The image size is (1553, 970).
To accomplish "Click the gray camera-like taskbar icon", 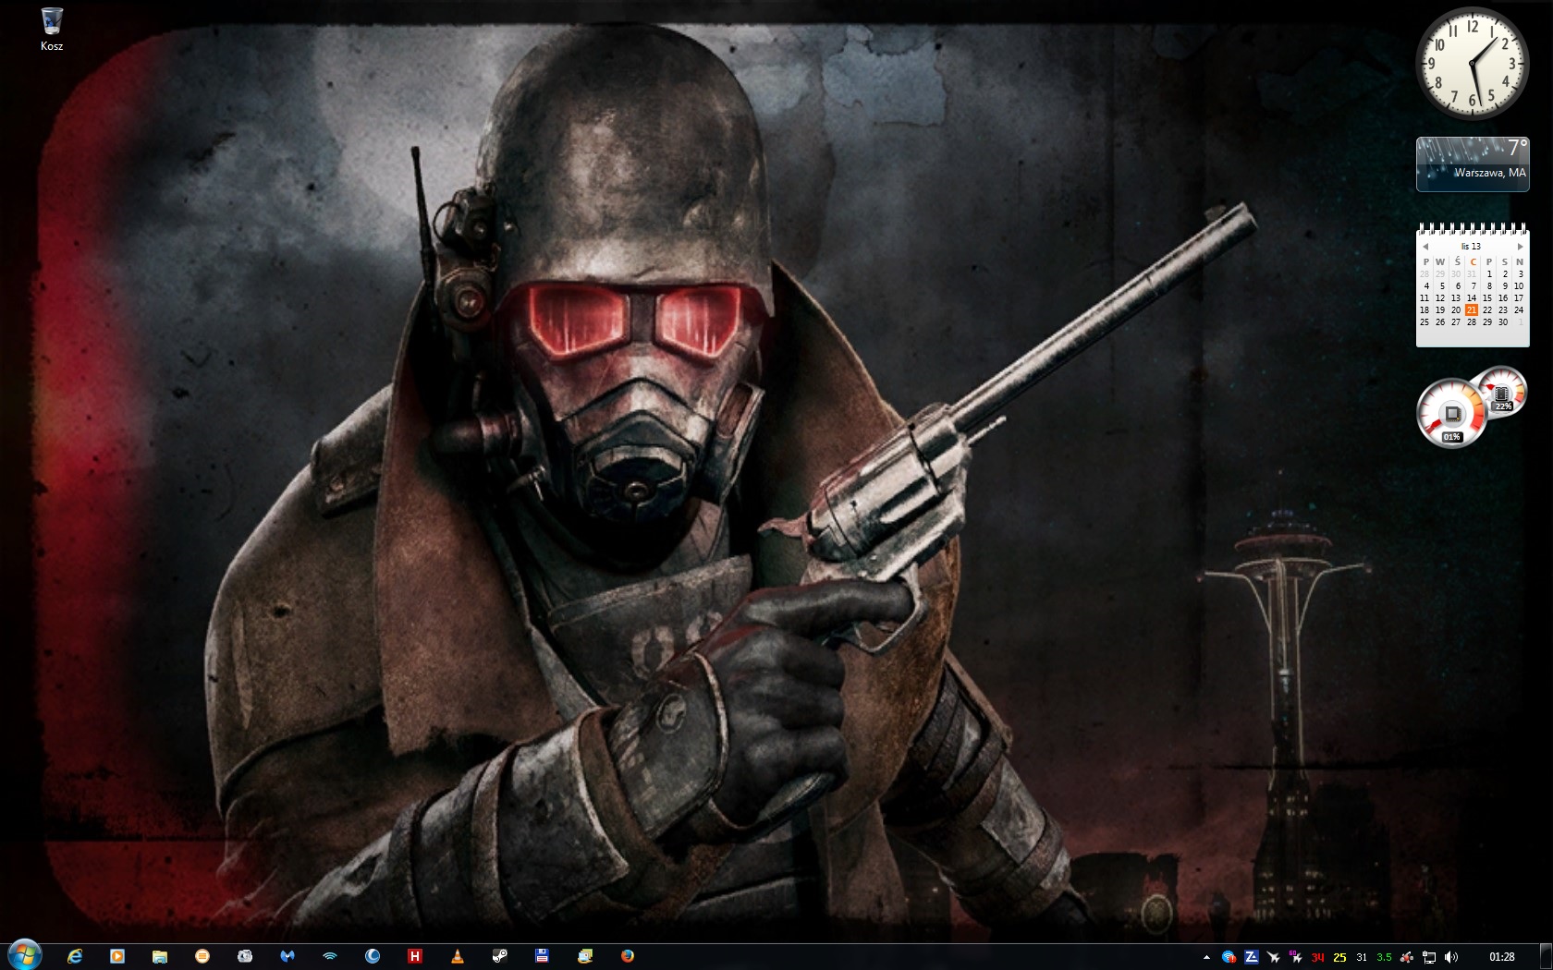I will pos(245,956).
